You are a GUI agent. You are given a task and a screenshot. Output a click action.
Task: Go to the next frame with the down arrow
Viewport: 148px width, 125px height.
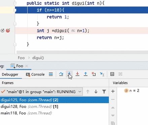click(96, 92)
